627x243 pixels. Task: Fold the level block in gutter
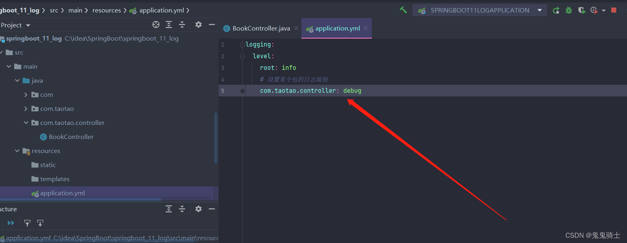tap(242, 56)
